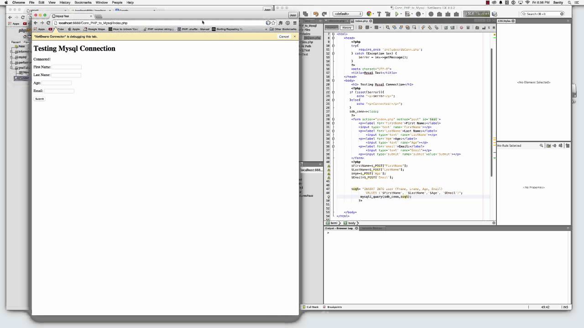Open the Apps bookmarks shortcut
Image resolution: width=584 pixels, height=328 pixels.
point(40,29)
